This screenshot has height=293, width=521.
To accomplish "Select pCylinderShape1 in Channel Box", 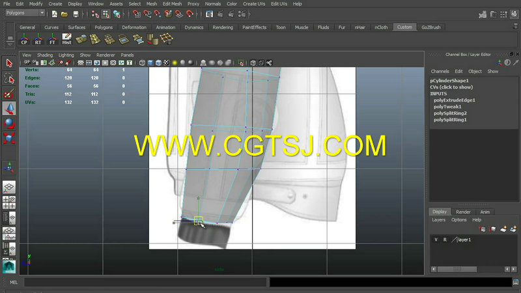I will click(x=449, y=80).
